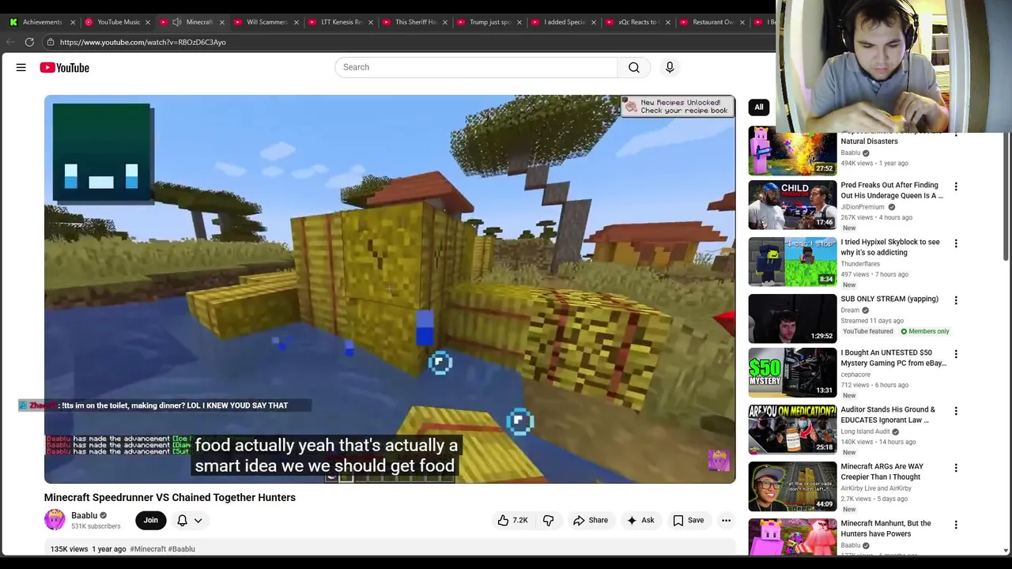
Task: Click the AirKirby Live and AirKirby channel
Action: point(876,488)
